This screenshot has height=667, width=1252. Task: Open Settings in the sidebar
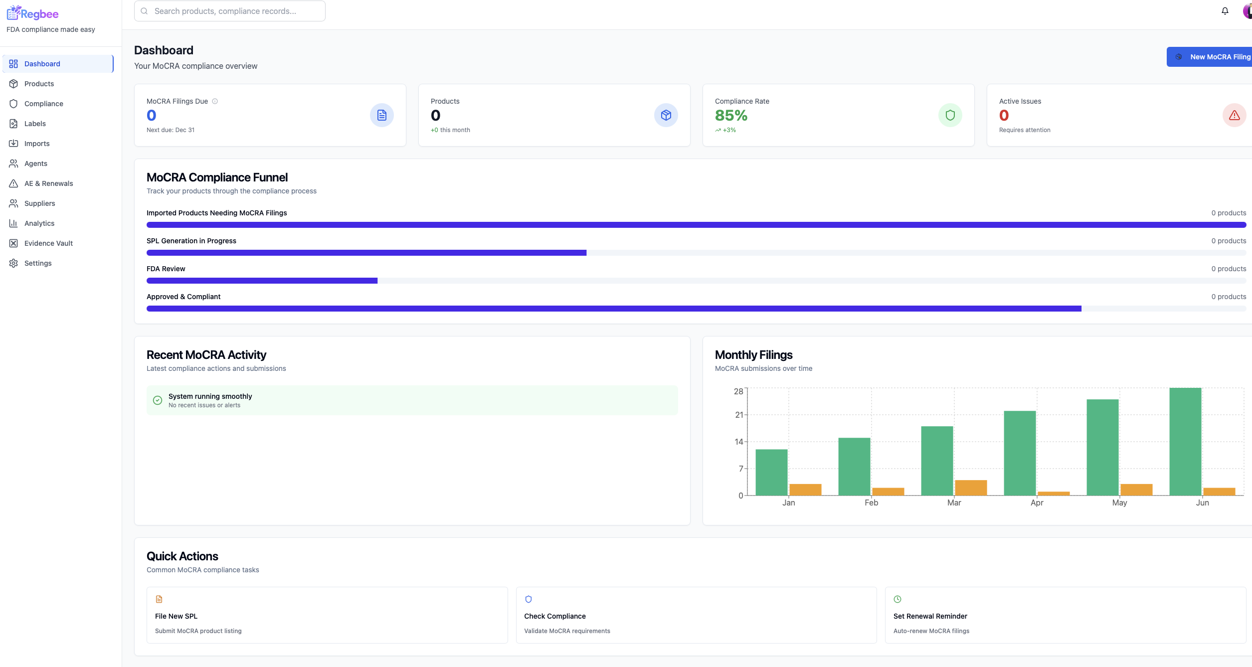(x=38, y=263)
